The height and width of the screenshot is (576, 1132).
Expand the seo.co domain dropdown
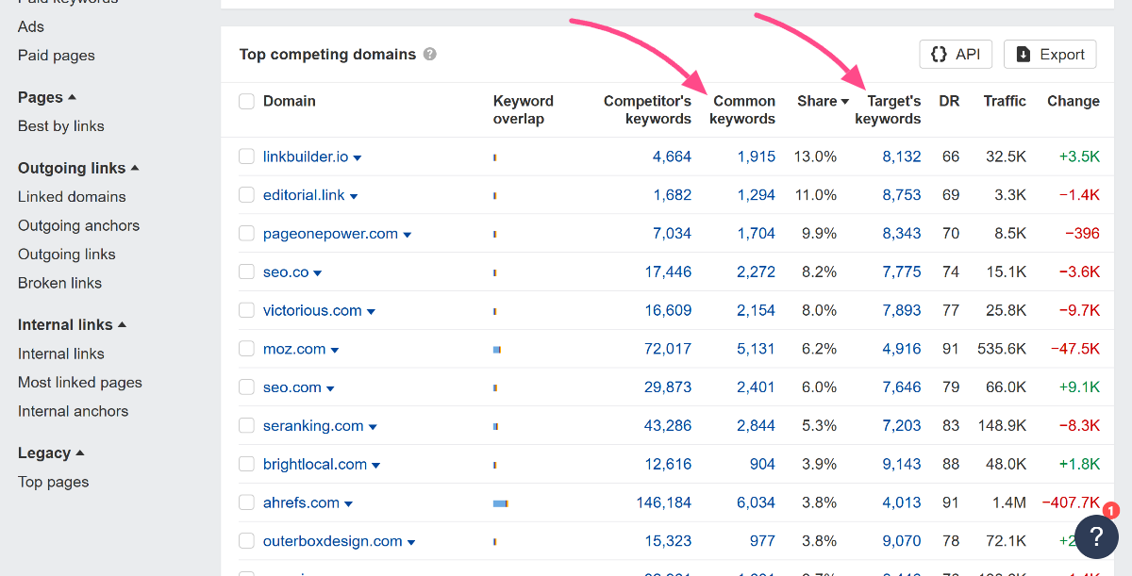click(x=318, y=274)
